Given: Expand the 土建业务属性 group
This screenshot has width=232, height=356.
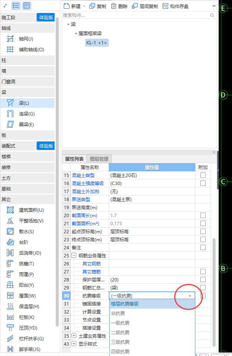Looking at the screenshot, I should 74,336.
